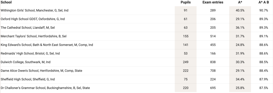Image resolution: width=273 pixels, height=93 pixels.
Task: Click the 40.5% A* value cell
Action: (x=240, y=10)
